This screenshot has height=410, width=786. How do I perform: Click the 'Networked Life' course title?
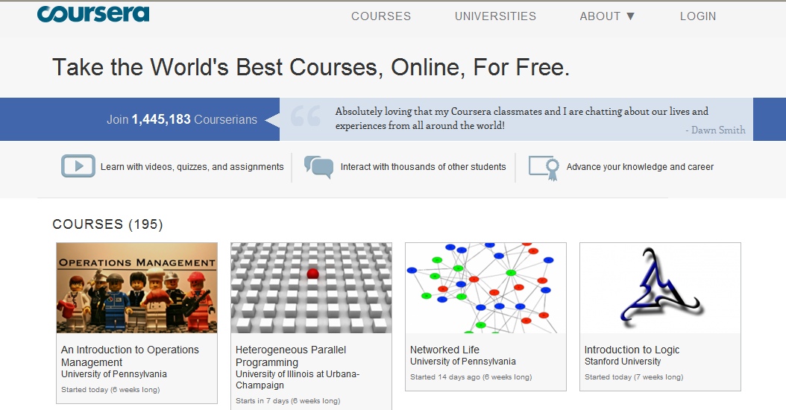444,350
